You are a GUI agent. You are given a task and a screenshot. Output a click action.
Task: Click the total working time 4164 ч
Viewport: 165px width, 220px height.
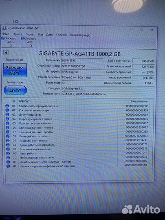143,83
